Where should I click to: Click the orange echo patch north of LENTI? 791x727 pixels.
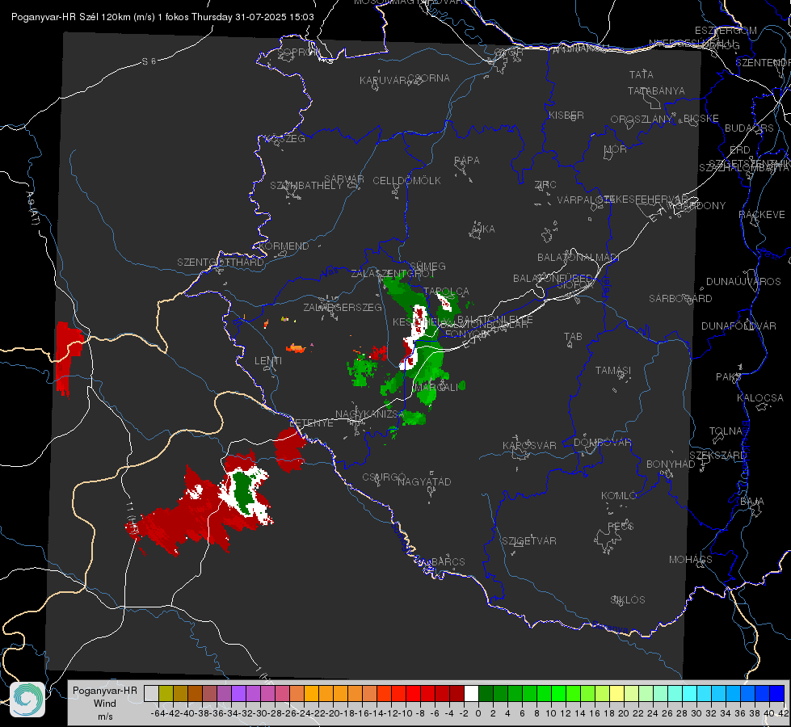[x=297, y=347]
